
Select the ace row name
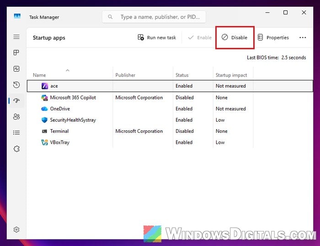tap(54, 86)
